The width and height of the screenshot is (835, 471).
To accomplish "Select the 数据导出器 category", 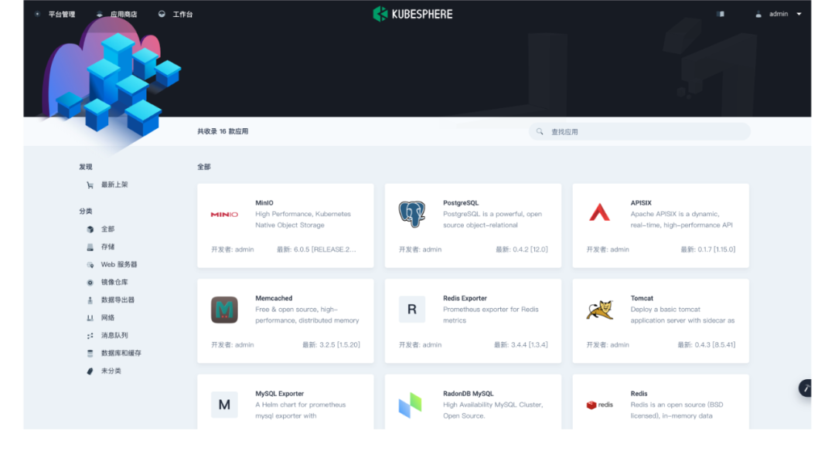I will pos(118,300).
